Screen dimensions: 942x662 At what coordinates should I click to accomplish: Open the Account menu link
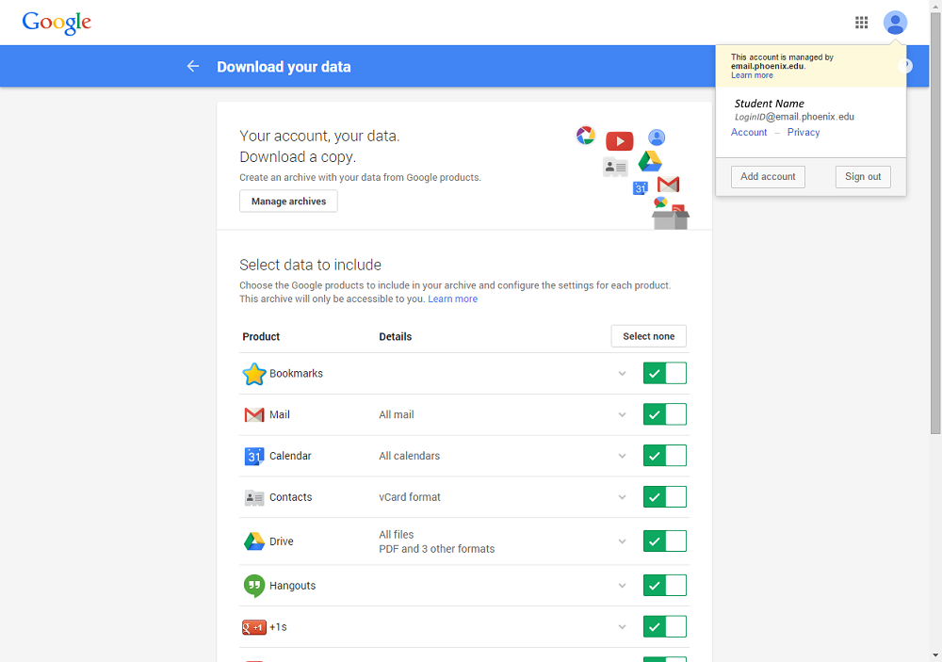tap(748, 132)
